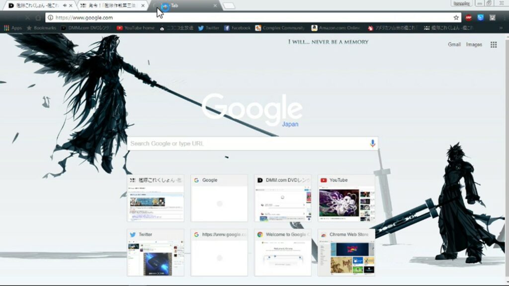Image resolution: width=509 pixels, height=286 pixels.
Task: View site information icon in address bar
Action: pos(51,17)
